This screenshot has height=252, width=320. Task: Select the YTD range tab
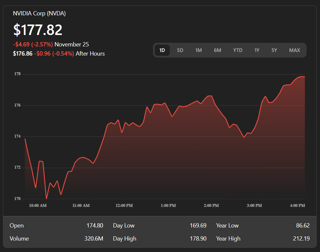(238, 50)
